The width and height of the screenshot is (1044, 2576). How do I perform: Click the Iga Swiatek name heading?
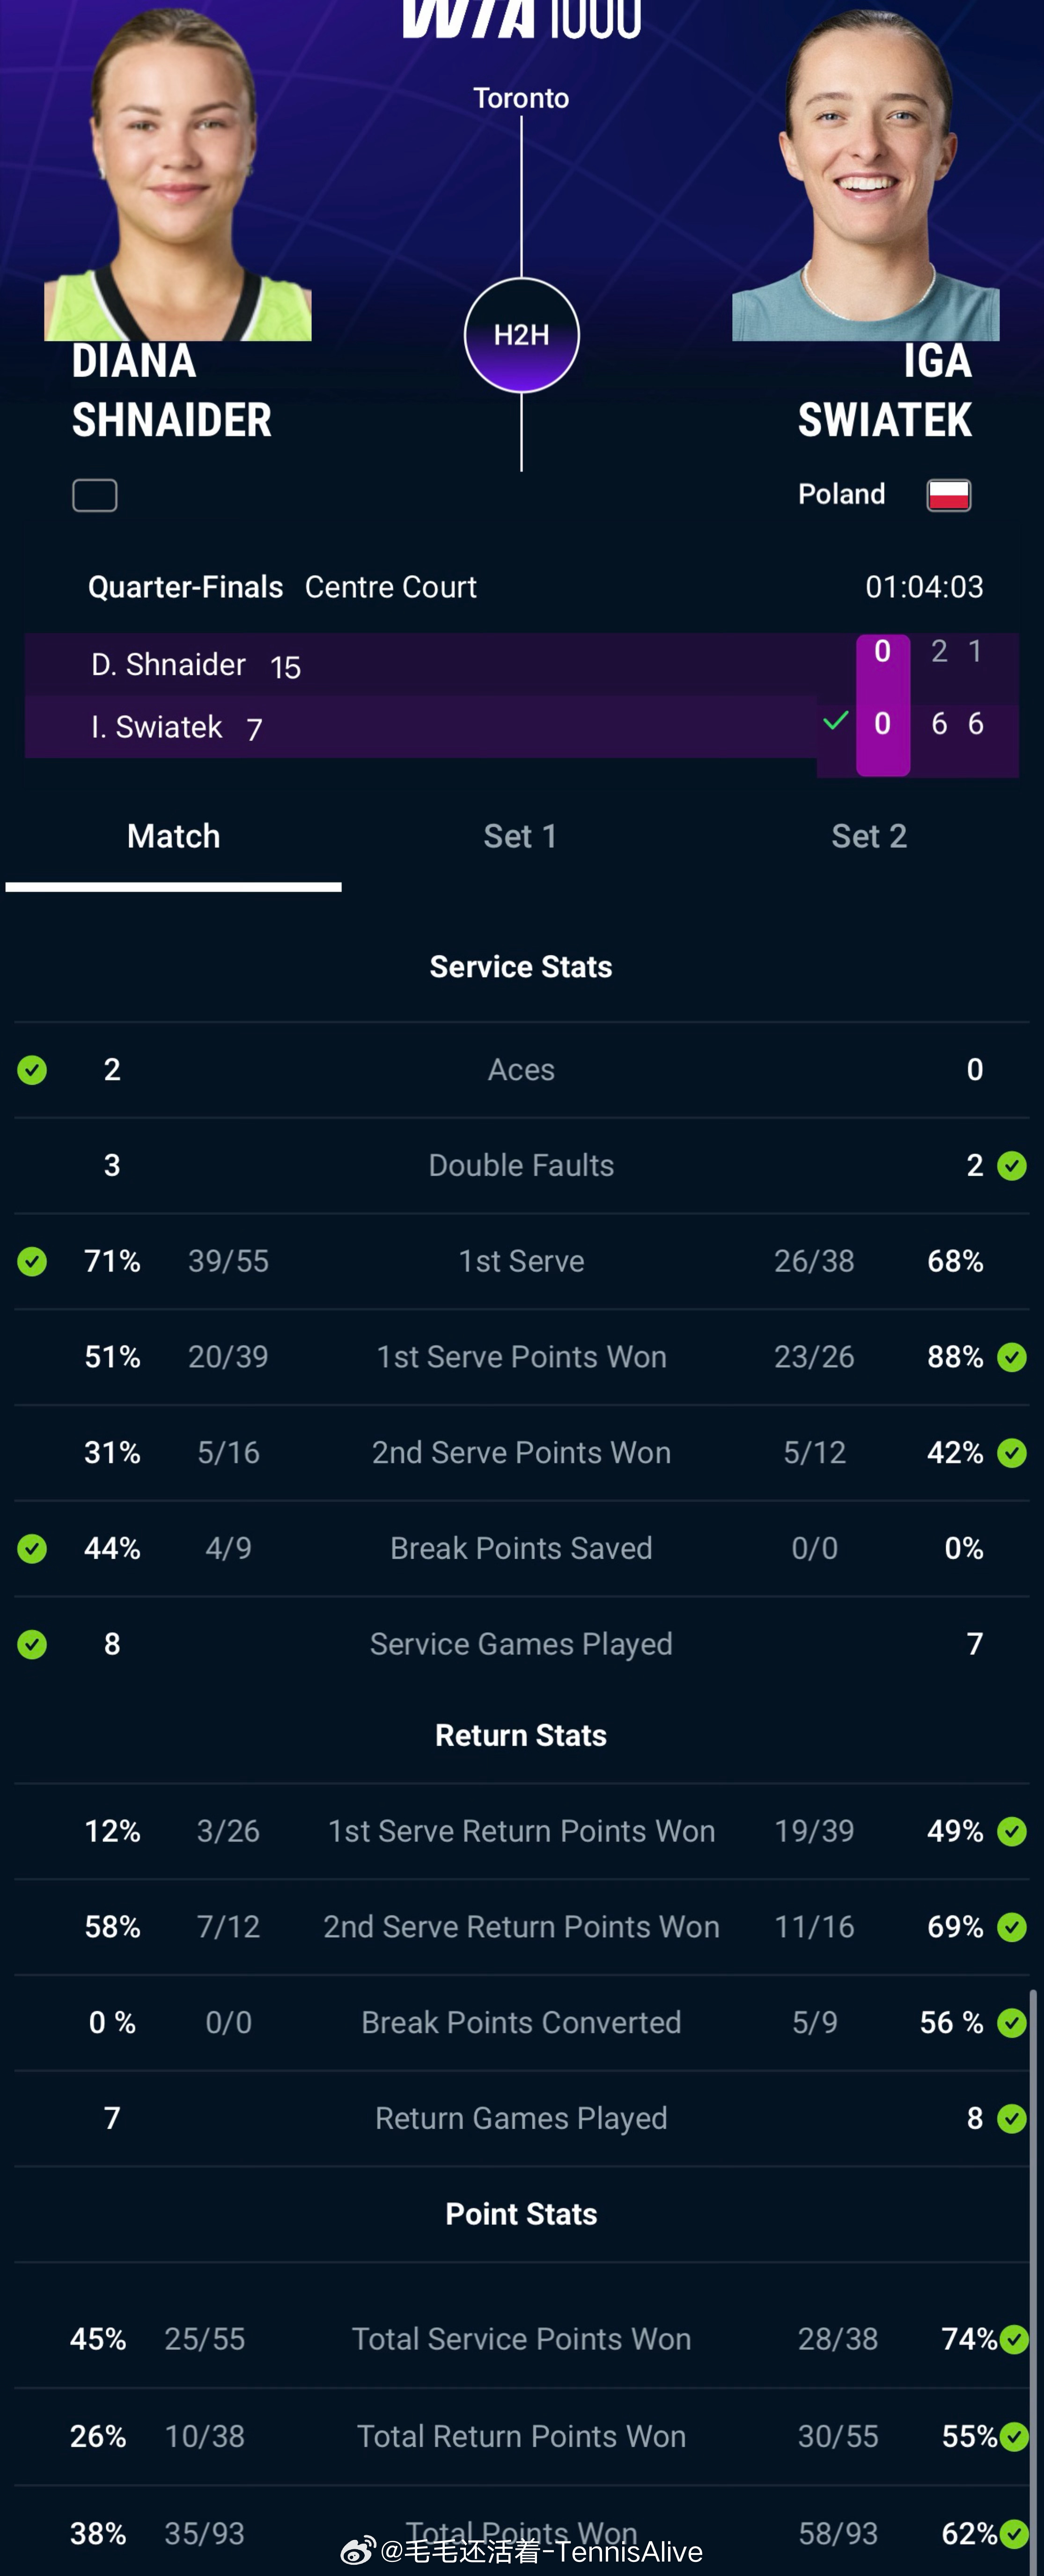click(885, 391)
